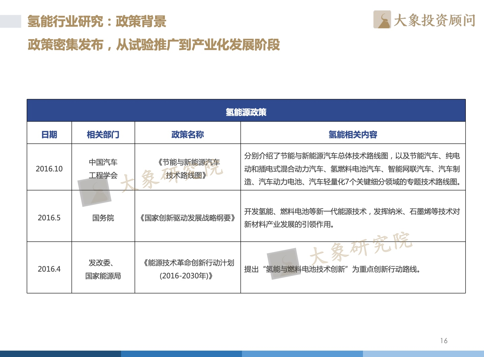Viewport: 484px width, 357px height.
Task: Click the 大象投资顾问 company name text
Action: pyautogui.click(x=434, y=20)
